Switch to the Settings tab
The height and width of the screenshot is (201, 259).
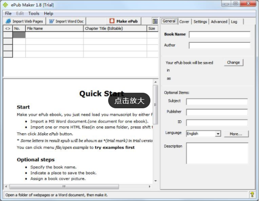[200, 22]
